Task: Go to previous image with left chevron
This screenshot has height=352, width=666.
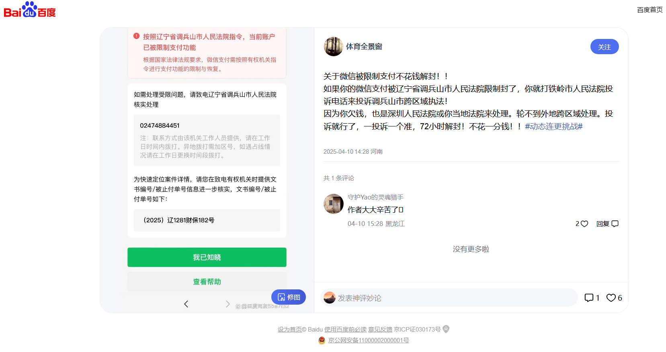Action: (x=186, y=304)
